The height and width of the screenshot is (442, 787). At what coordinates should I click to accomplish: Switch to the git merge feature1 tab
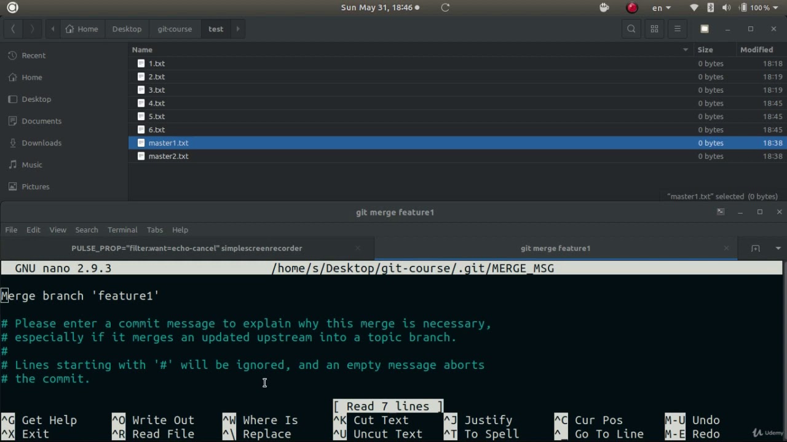[555, 248]
